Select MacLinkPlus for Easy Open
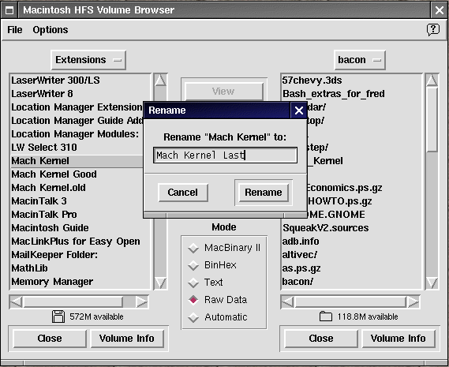Screen dimensions: 449x367 (x=80, y=242)
